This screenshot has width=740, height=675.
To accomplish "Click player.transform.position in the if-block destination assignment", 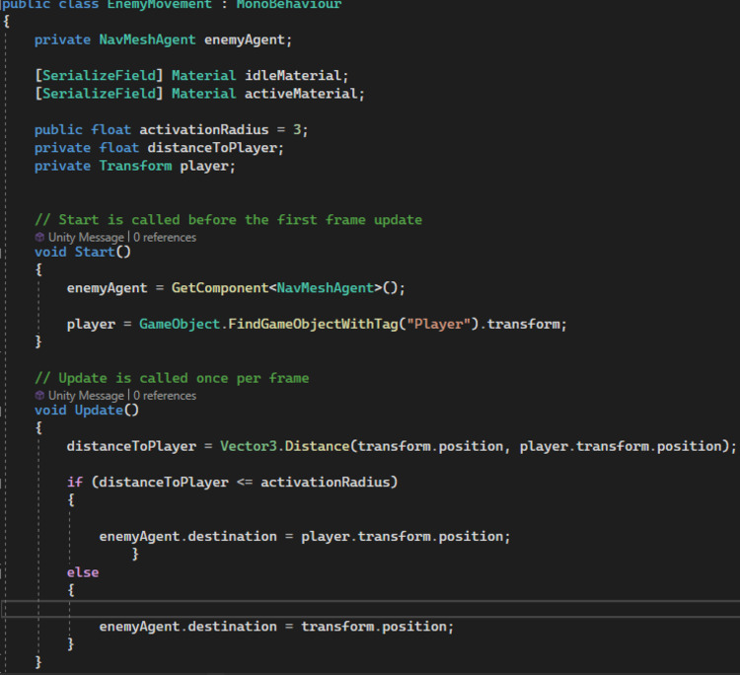I will tap(403, 537).
